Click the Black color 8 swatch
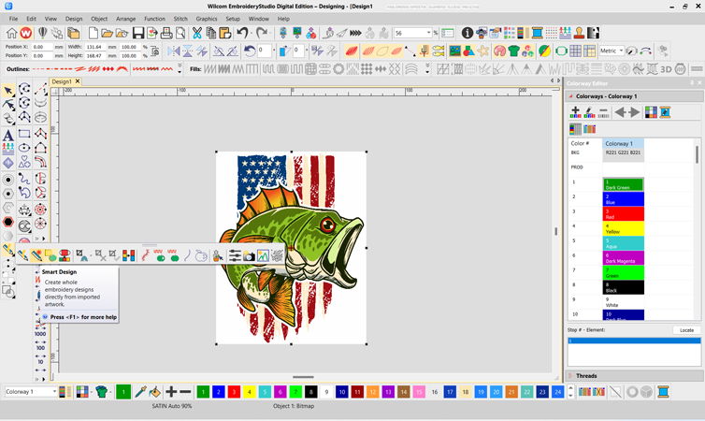This screenshot has height=421, width=705. coord(623,287)
